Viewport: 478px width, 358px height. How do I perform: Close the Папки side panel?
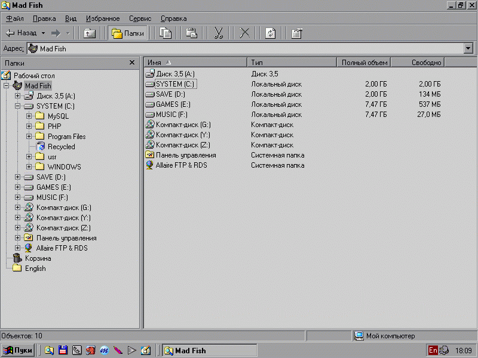point(132,63)
